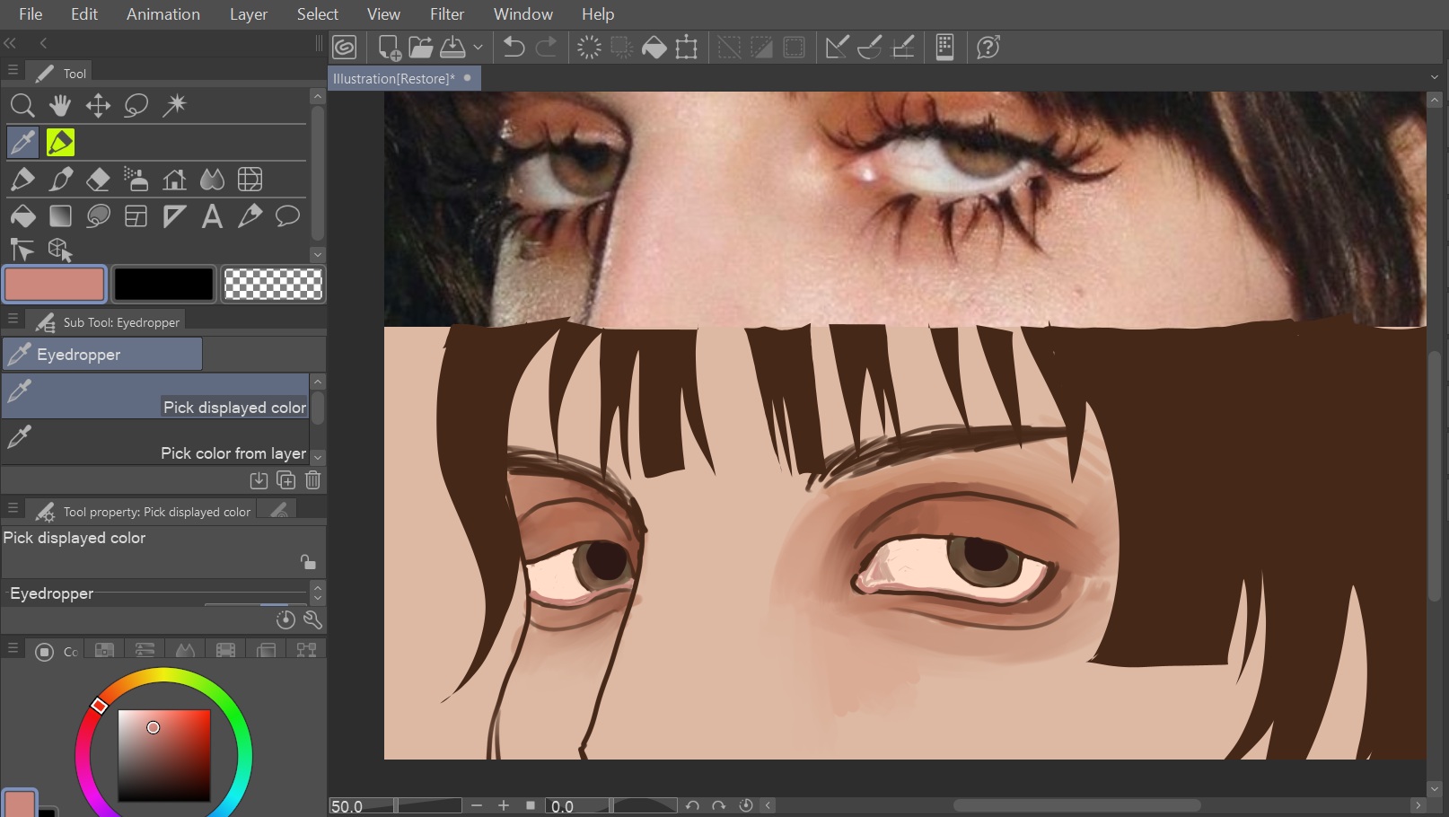Switch to the Illustration[Restore] canvas tab
The image size is (1449, 817).
(394, 79)
